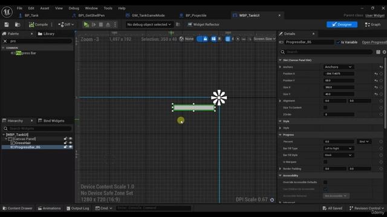Open the Tools menu
387x217 pixels.
pyautogui.click(x=108, y=8)
